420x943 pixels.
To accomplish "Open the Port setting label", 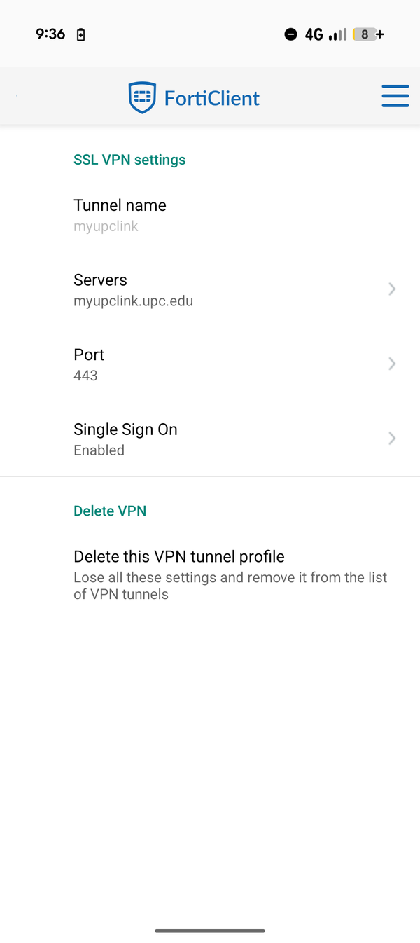I will coord(89,355).
